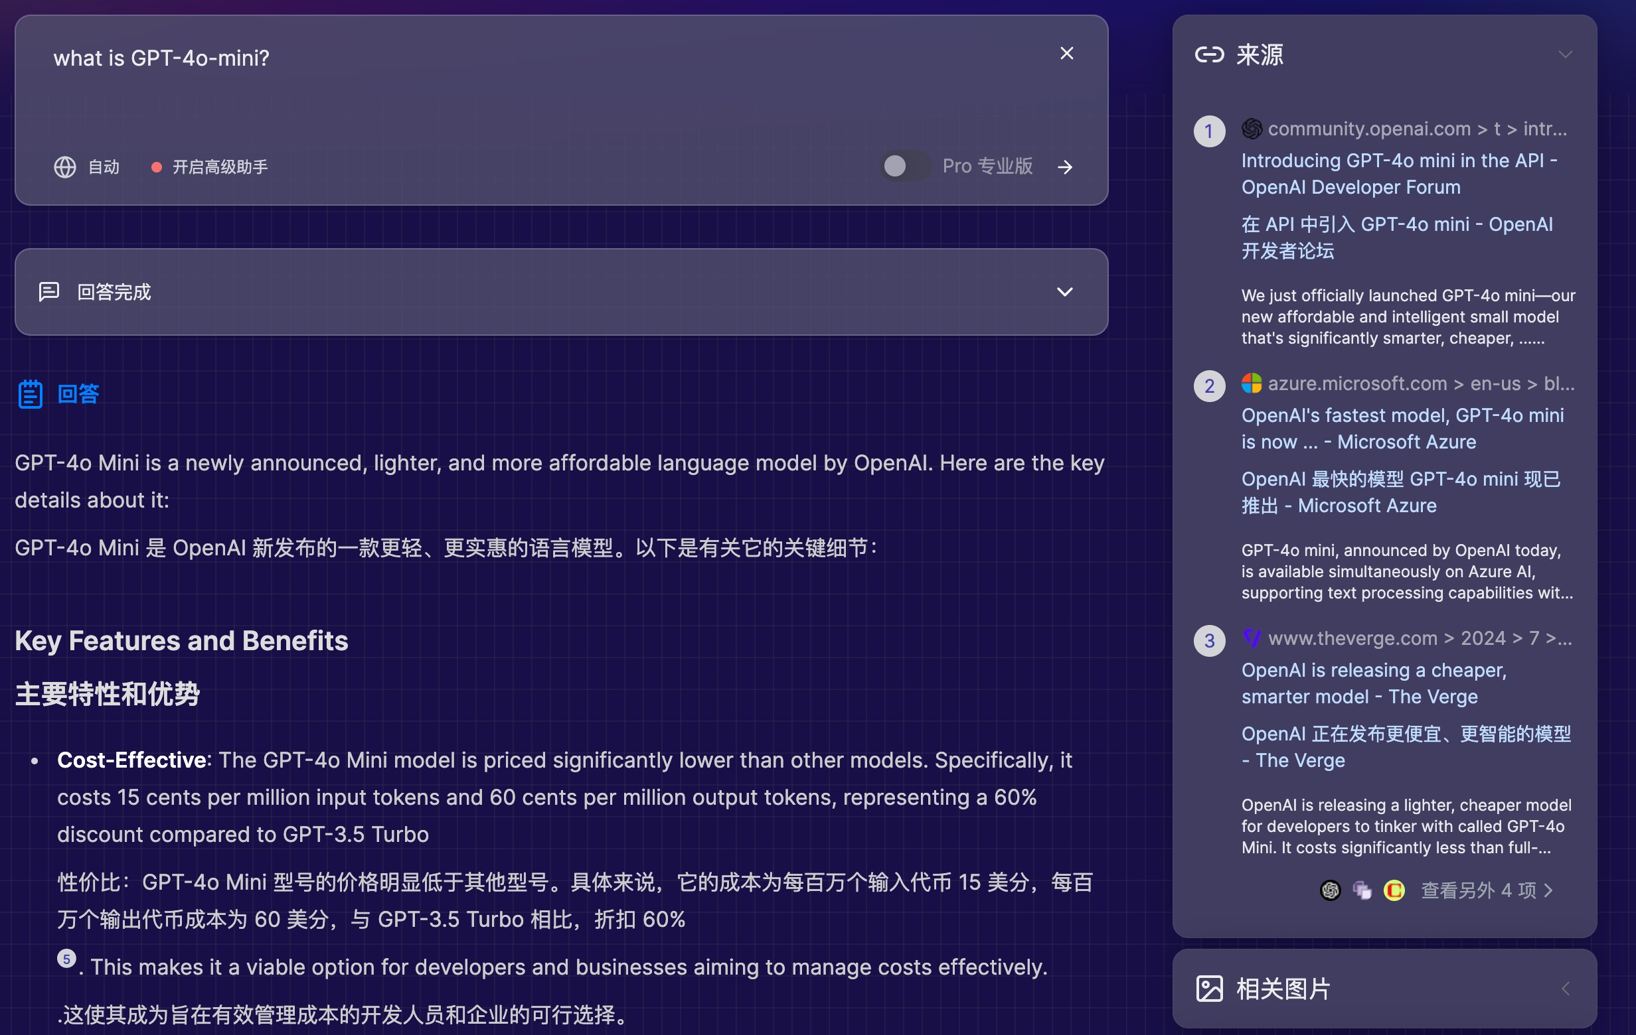Click 查看另外 4 项 to view more sources

pos(1479,890)
